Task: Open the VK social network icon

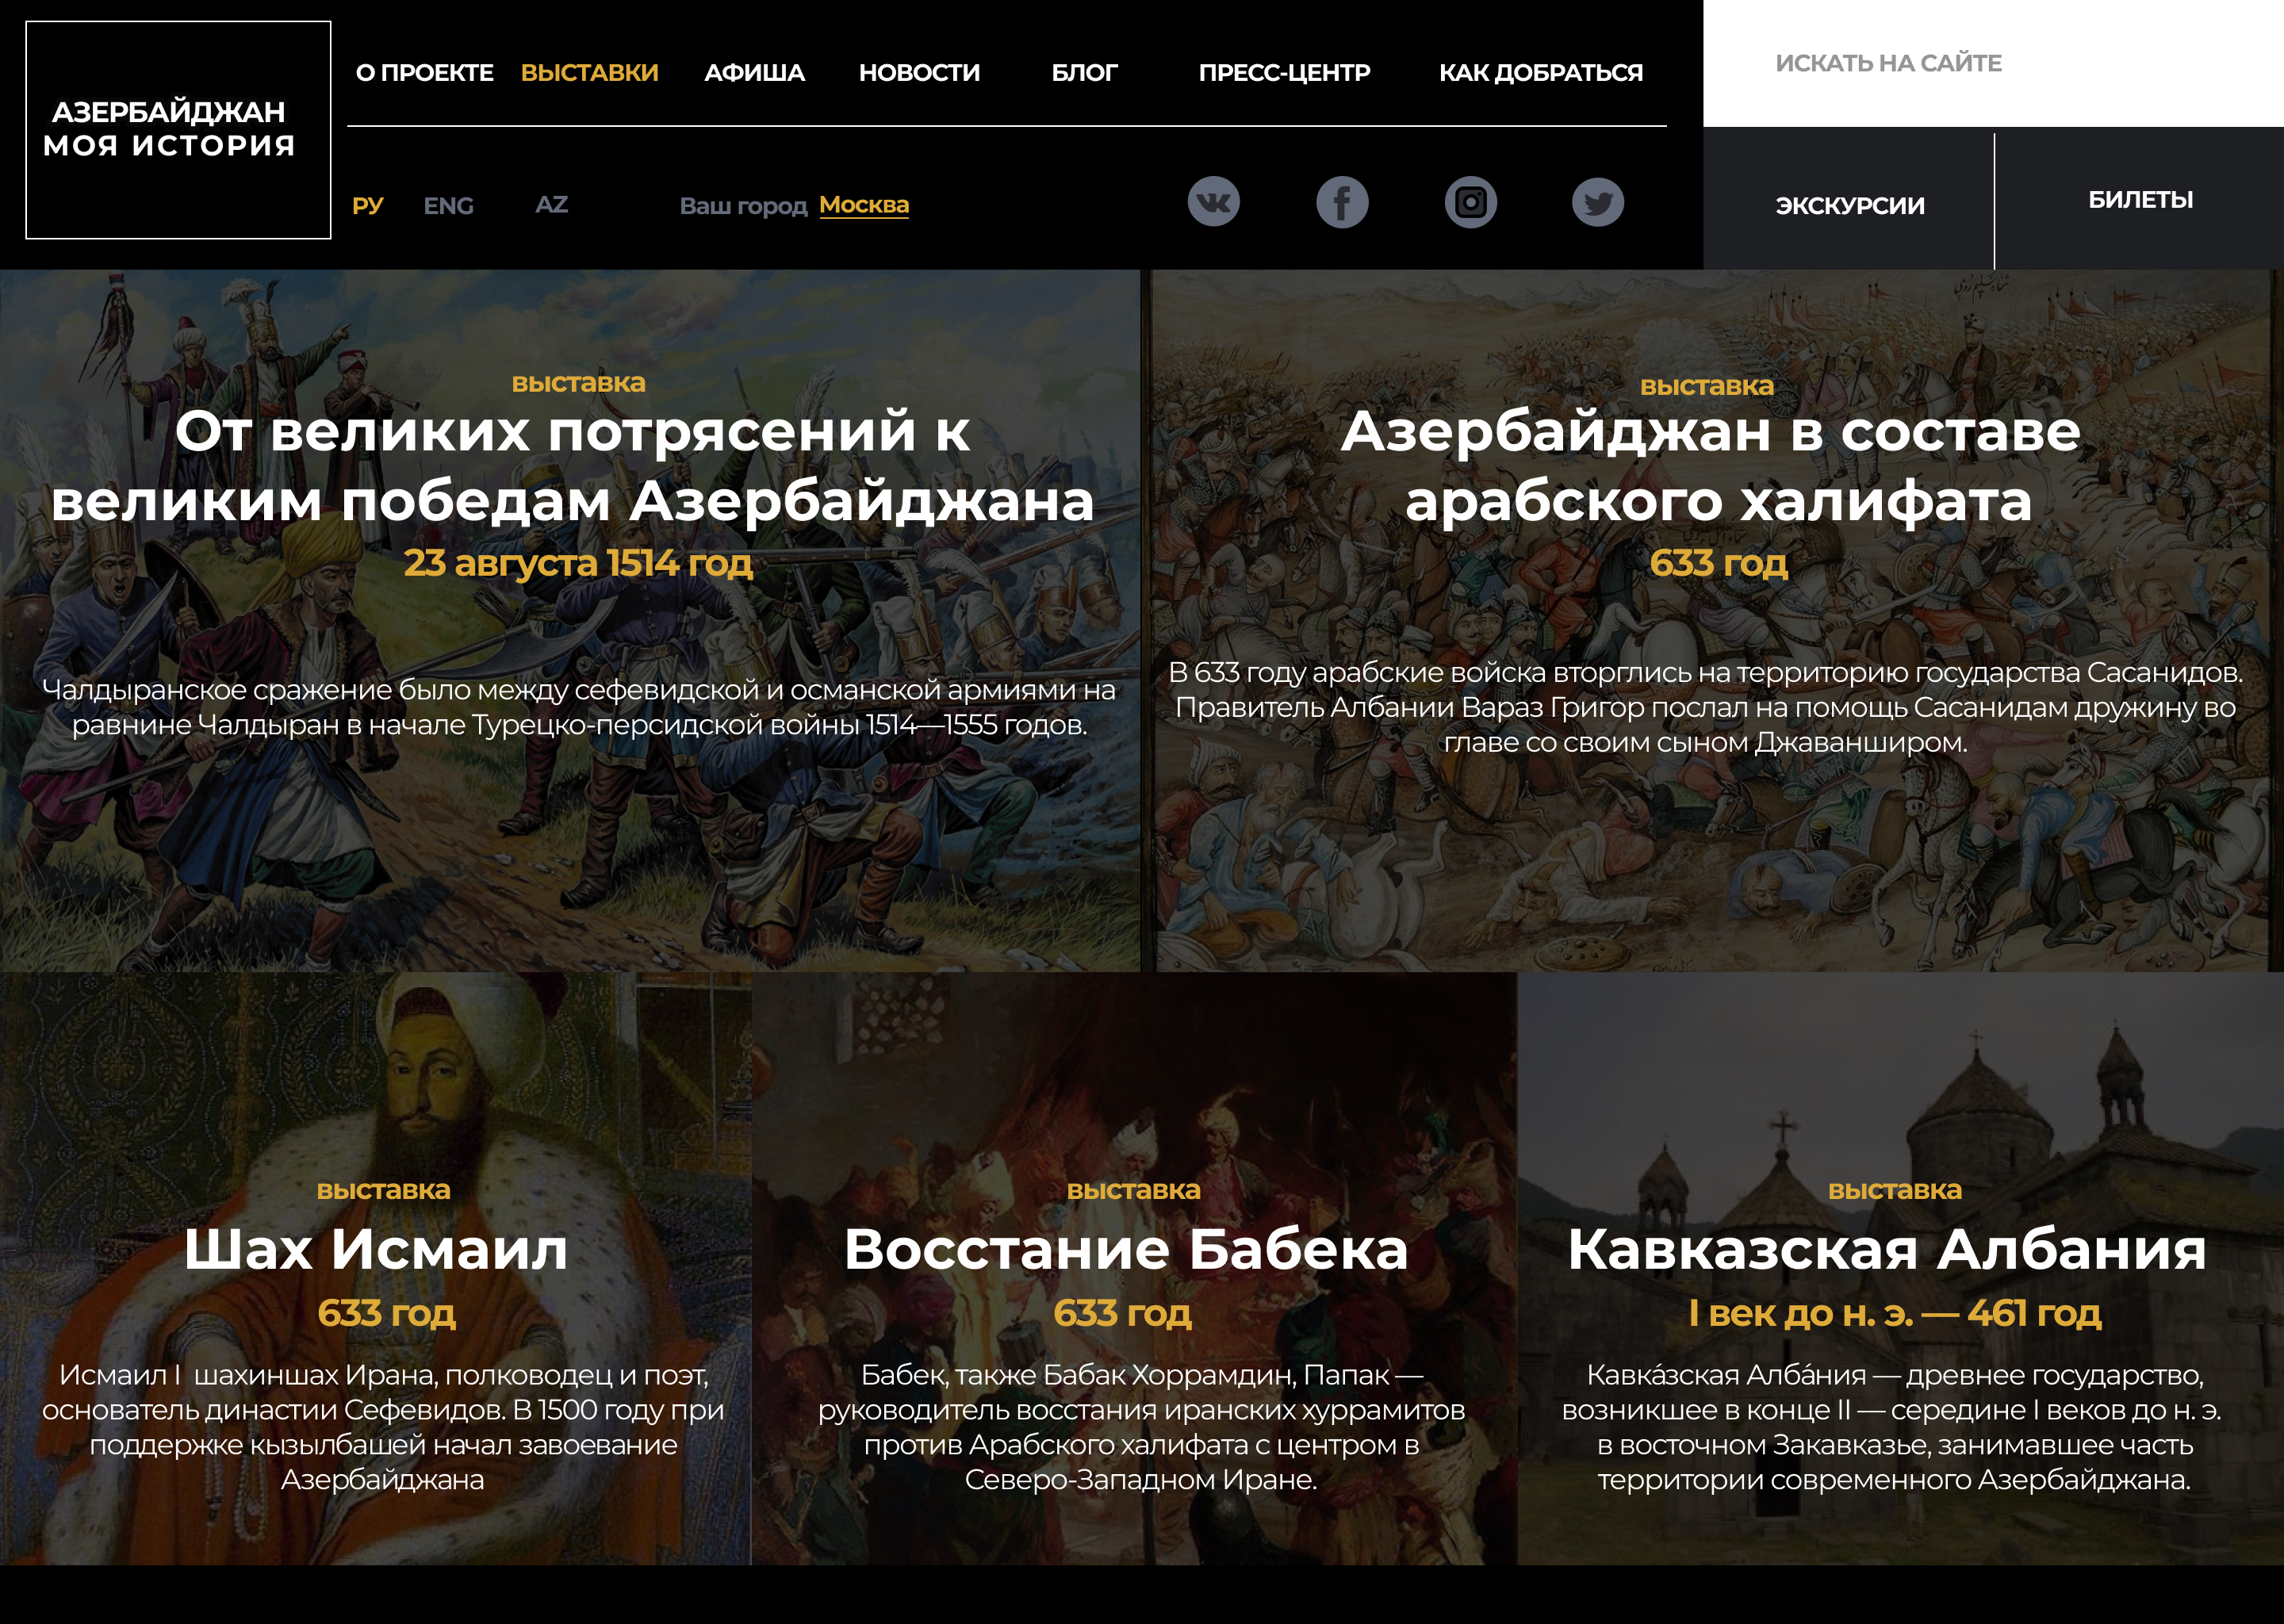Action: (1213, 202)
